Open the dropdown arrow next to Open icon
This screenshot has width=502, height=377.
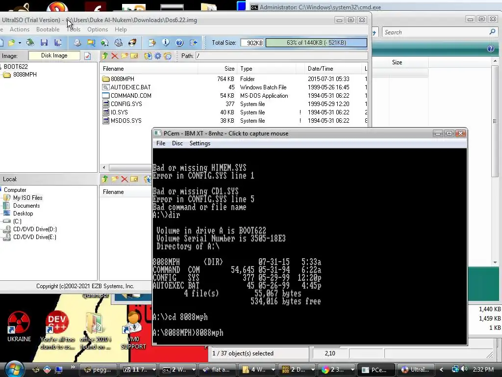click(x=20, y=43)
